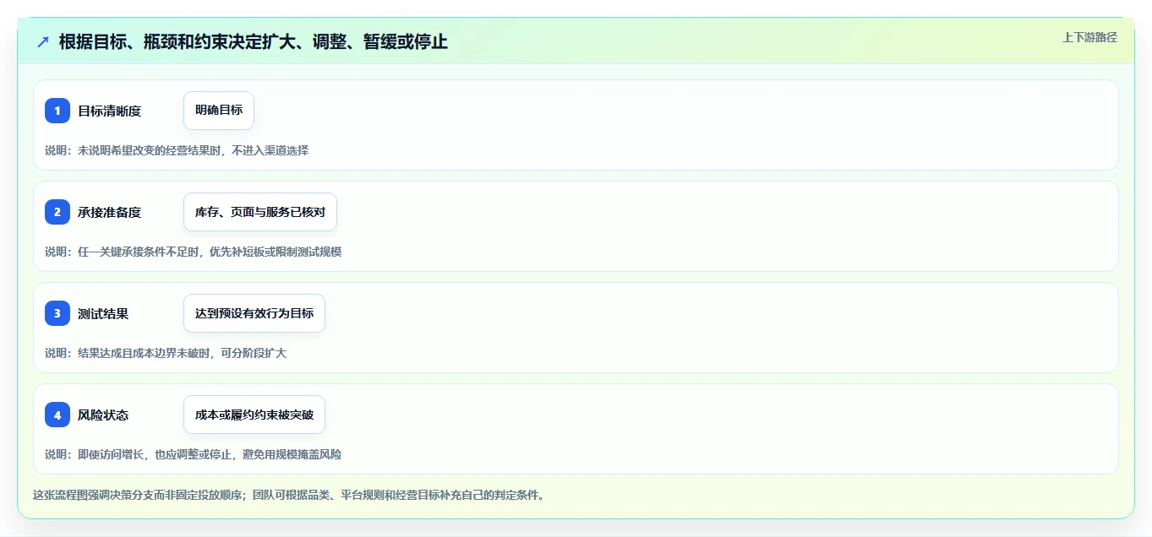Click the heading 根据目标、瓶颈和约束决定扩大、调整、暂缓或停止
This screenshot has height=537, width=1152.
pyautogui.click(x=254, y=41)
